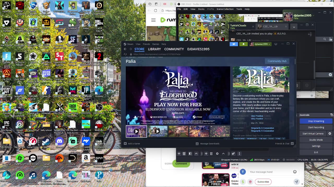Open Steam Big Picture mode icon
Image resolution: width=334 pixels, height=187 pixels.
(276, 44)
